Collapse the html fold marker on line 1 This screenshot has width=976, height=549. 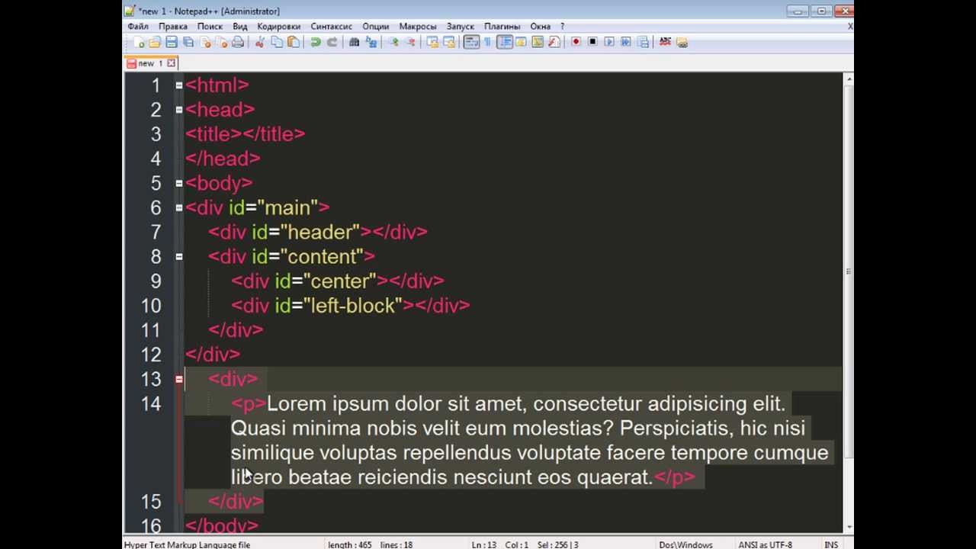pos(179,85)
